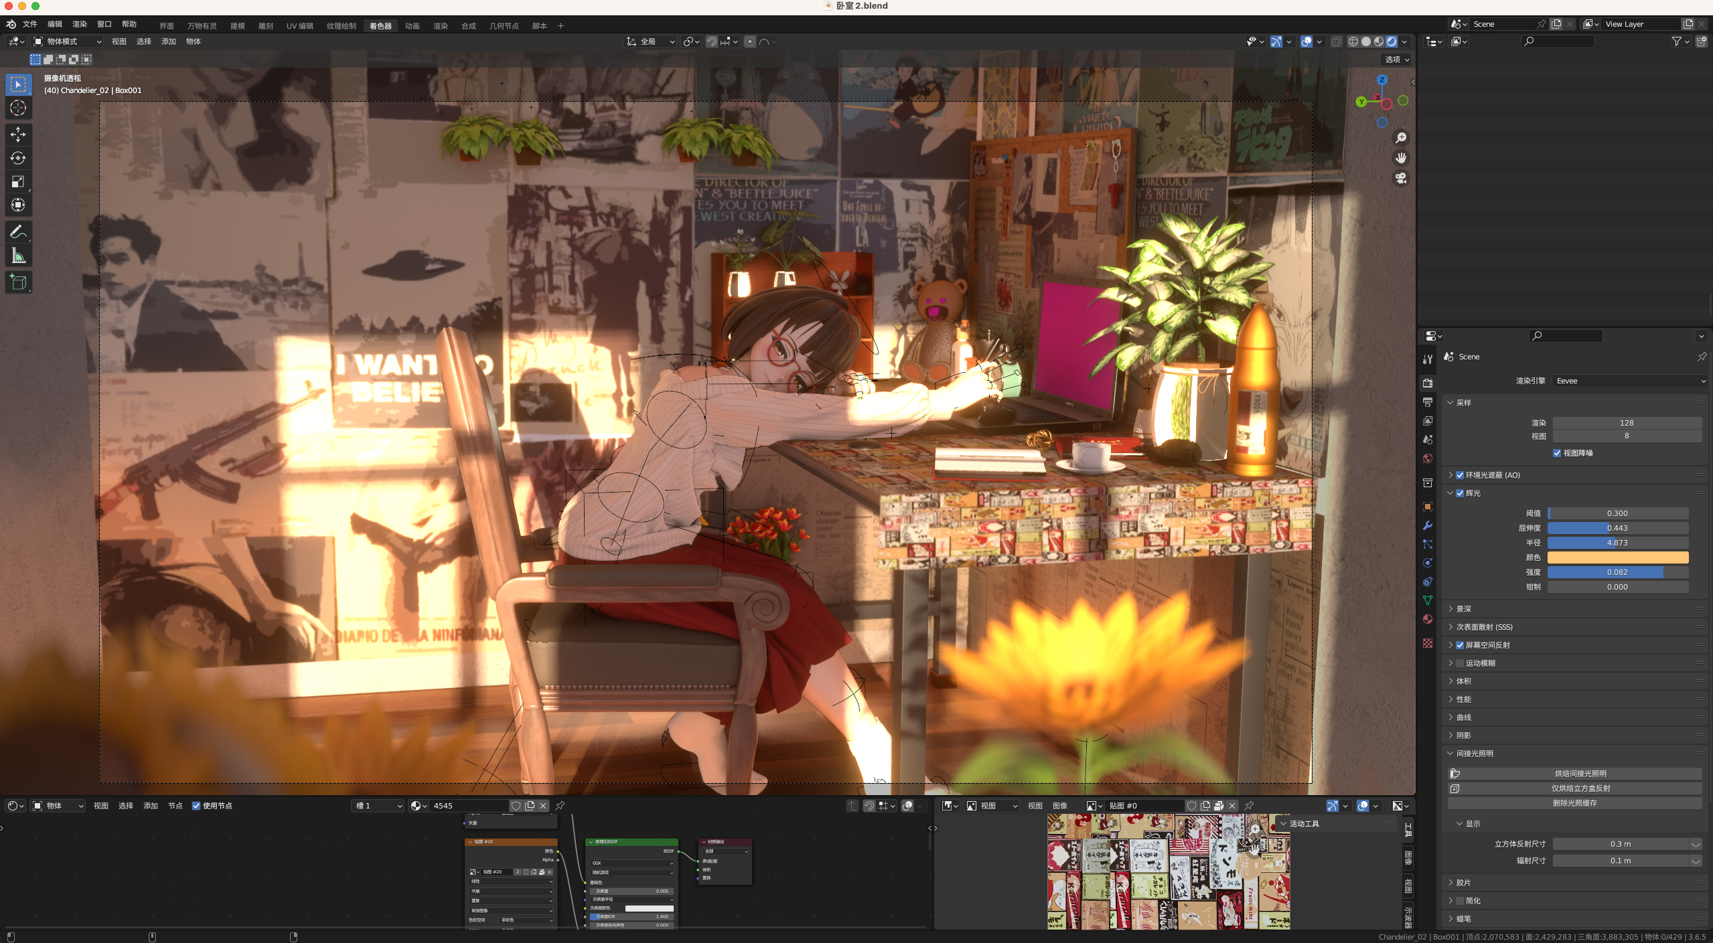
Task: Toggle 使用节点 checkbox in node editor
Action: [x=196, y=806]
